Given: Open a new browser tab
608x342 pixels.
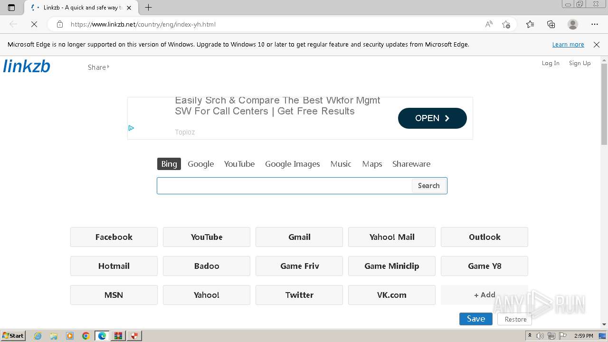Looking at the screenshot, I should [148, 8].
